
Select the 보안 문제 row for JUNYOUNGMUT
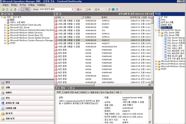(x=103, y=82)
